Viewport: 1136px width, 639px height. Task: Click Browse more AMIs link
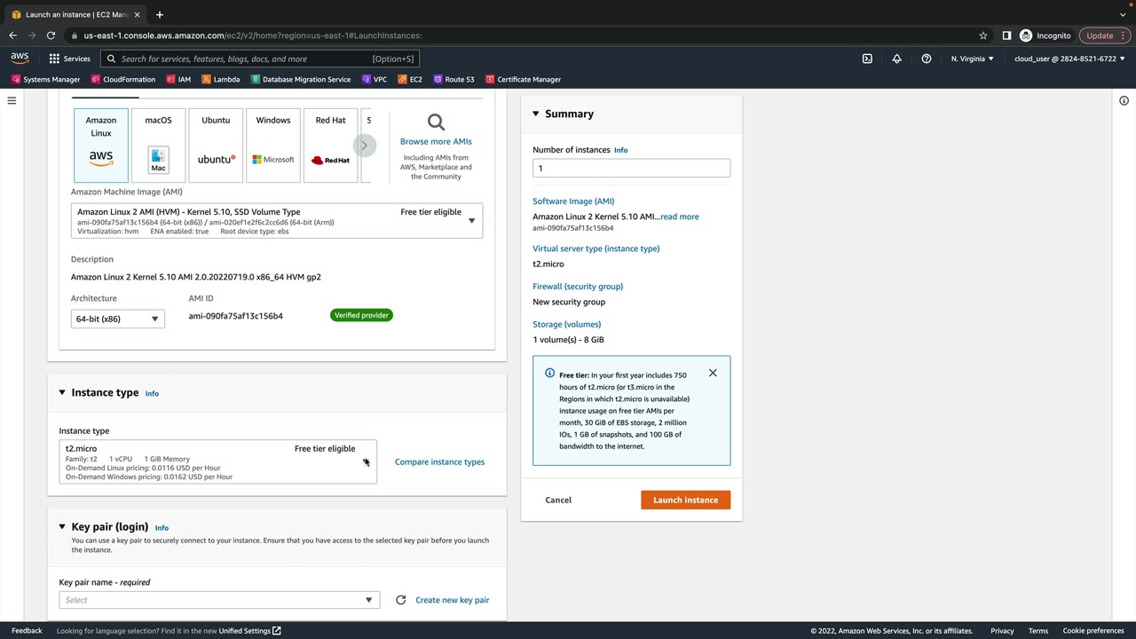coord(436,141)
